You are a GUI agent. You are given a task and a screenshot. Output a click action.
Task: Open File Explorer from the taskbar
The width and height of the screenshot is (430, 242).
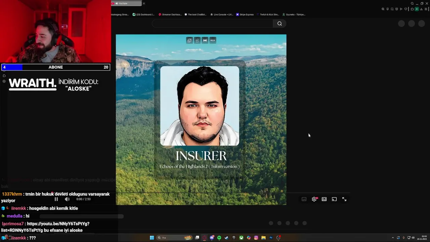pos(263,238)
